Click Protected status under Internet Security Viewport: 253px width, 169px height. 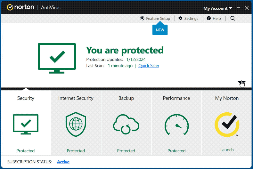[76, 151]
